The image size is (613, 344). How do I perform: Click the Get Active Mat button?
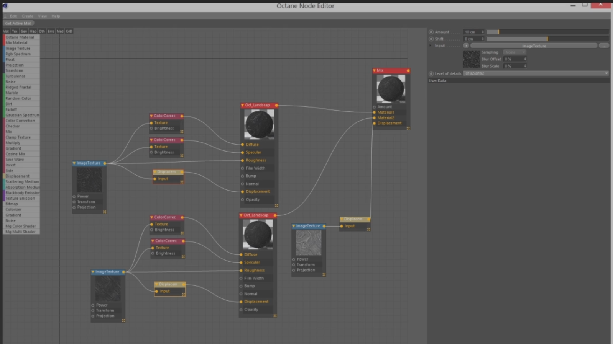pyautogui.click(x=18, y=23)
